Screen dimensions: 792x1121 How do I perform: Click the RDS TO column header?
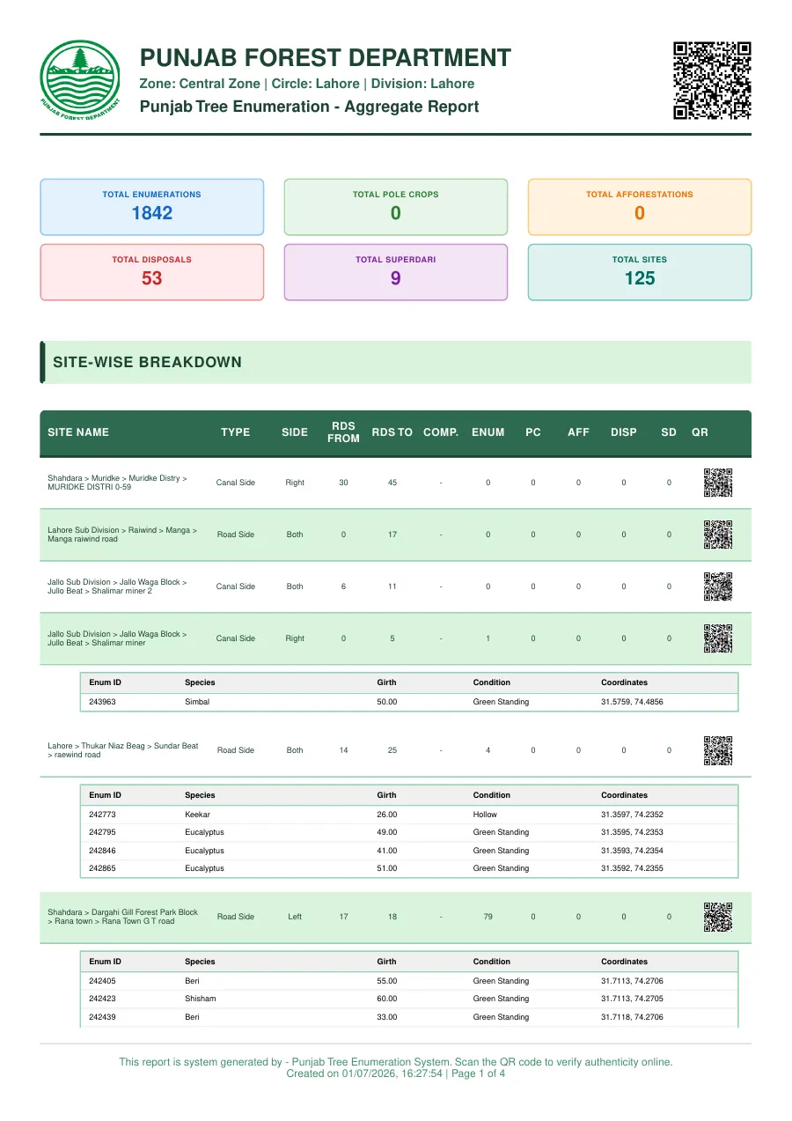(x=392, y=432)
